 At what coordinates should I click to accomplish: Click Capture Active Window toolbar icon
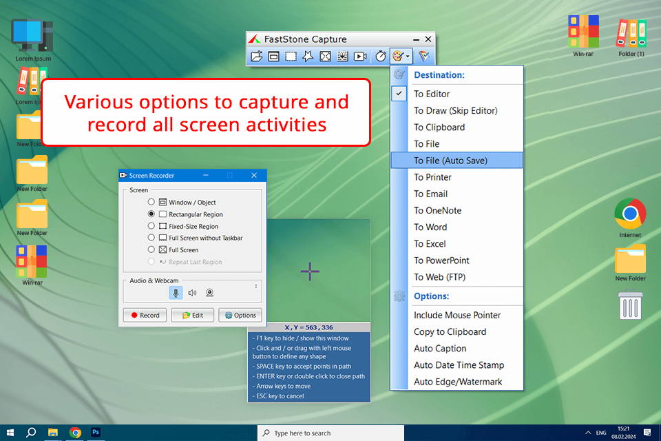pyautogui.click(x=273, y=56)
